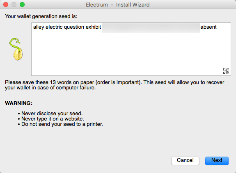The height and width of the screenshot is (173, 236).
Task: Click the blurred hidden seed words region
Action: (x=151, y=28)
